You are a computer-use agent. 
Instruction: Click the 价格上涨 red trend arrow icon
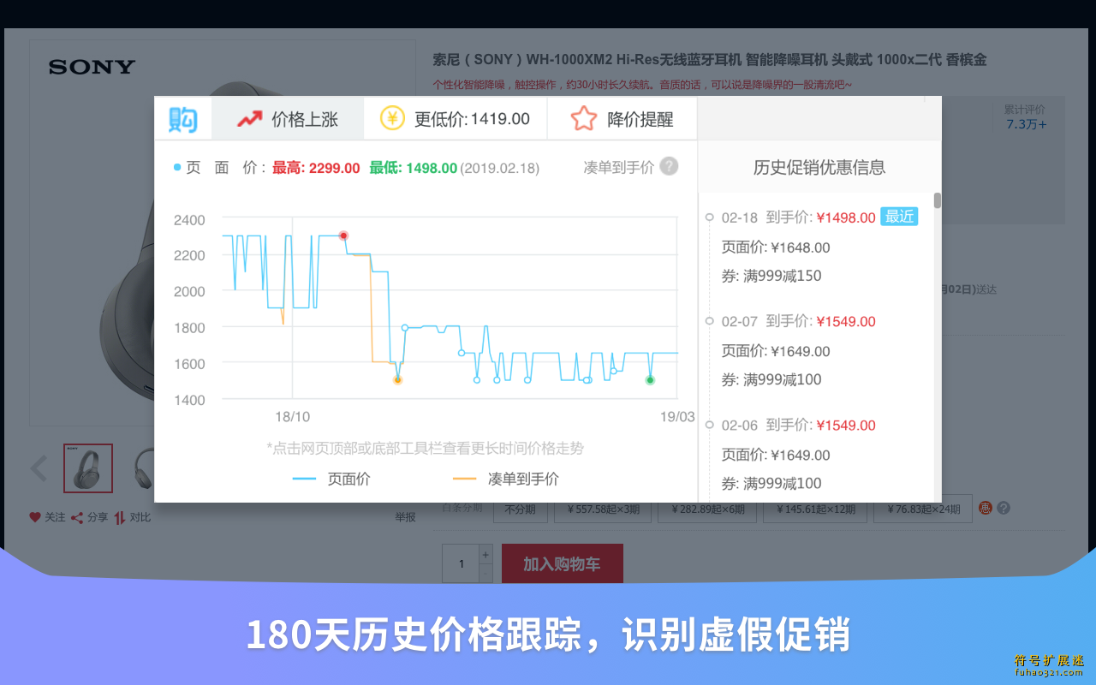(x=250, y=119)
